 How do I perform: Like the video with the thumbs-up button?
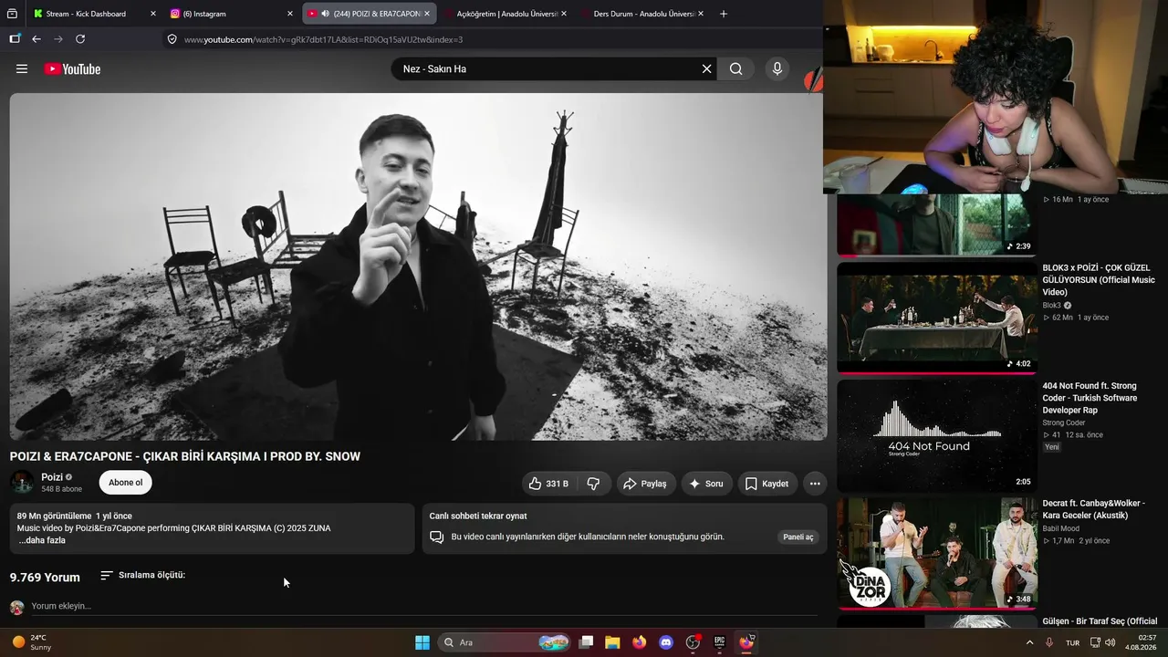[549, 484]
